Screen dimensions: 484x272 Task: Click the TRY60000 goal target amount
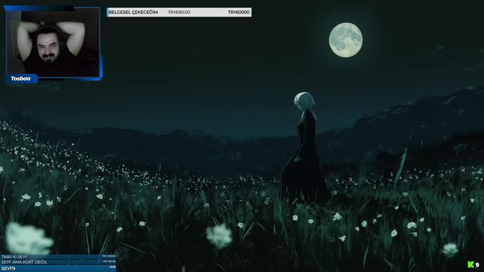[x=239, y=12]
